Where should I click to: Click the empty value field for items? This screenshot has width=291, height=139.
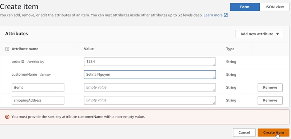(150, 88)
